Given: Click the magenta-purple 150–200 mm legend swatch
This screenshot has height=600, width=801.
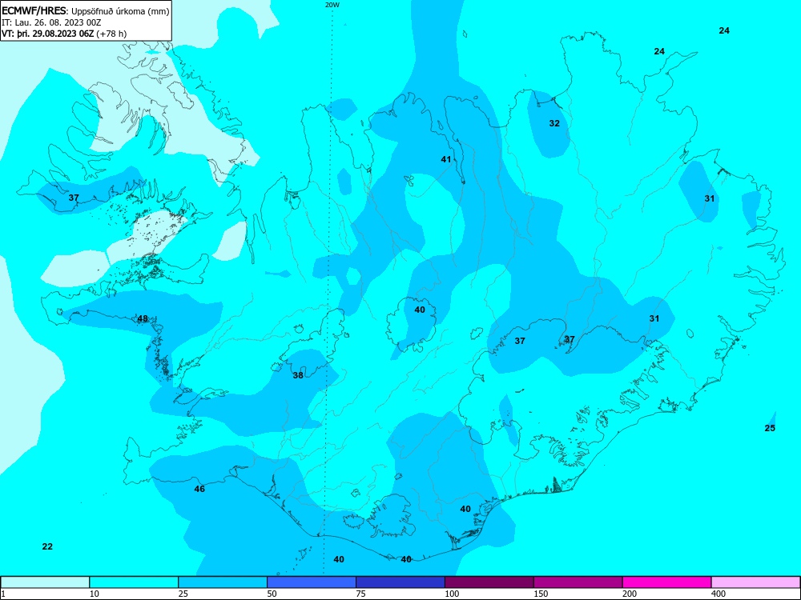Looking at the screenshot, I should pos(578,582).
